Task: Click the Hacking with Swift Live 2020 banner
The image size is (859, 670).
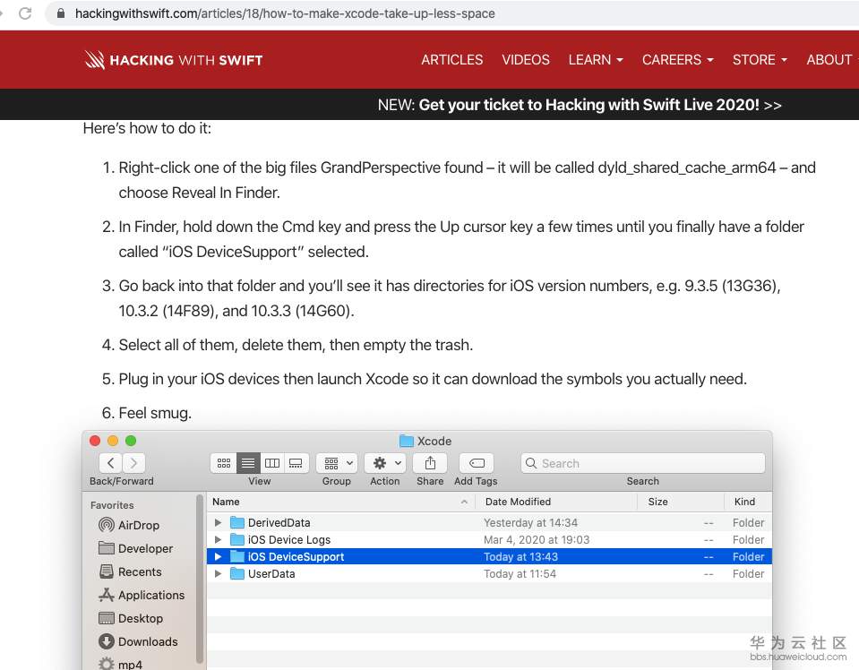Action: pos(580,105)
